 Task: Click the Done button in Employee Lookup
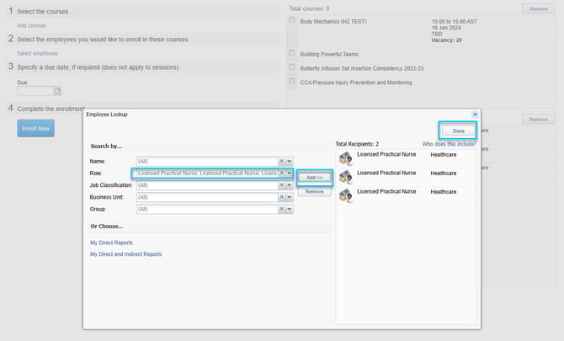click(x=458, y=131)
